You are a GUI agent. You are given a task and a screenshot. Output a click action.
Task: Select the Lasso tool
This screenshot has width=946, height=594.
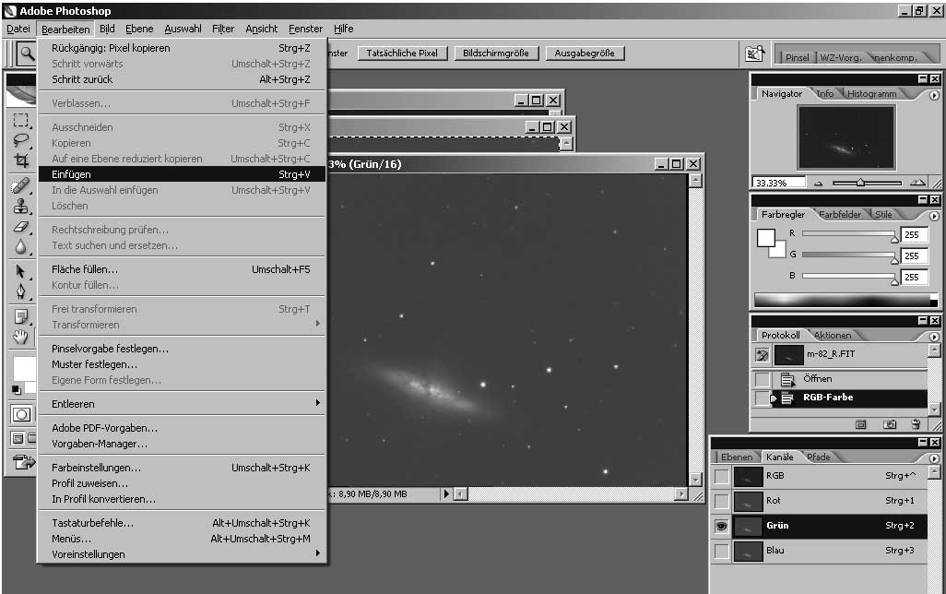(21, 140)
